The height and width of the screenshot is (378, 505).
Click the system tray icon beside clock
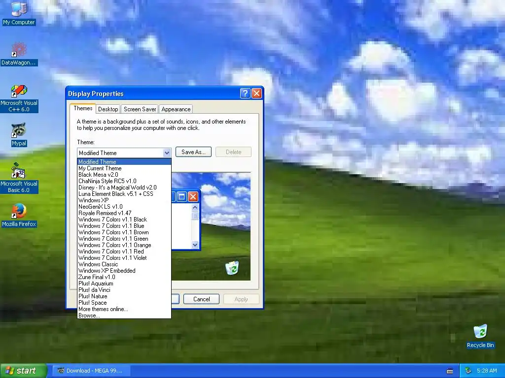(469, 371)
